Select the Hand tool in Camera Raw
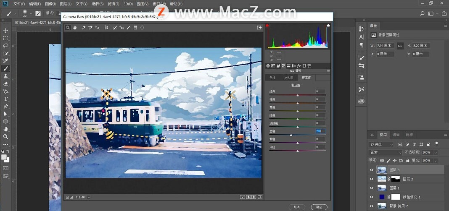The width and height of the screenshot is (449, 211). click(75, 28)
